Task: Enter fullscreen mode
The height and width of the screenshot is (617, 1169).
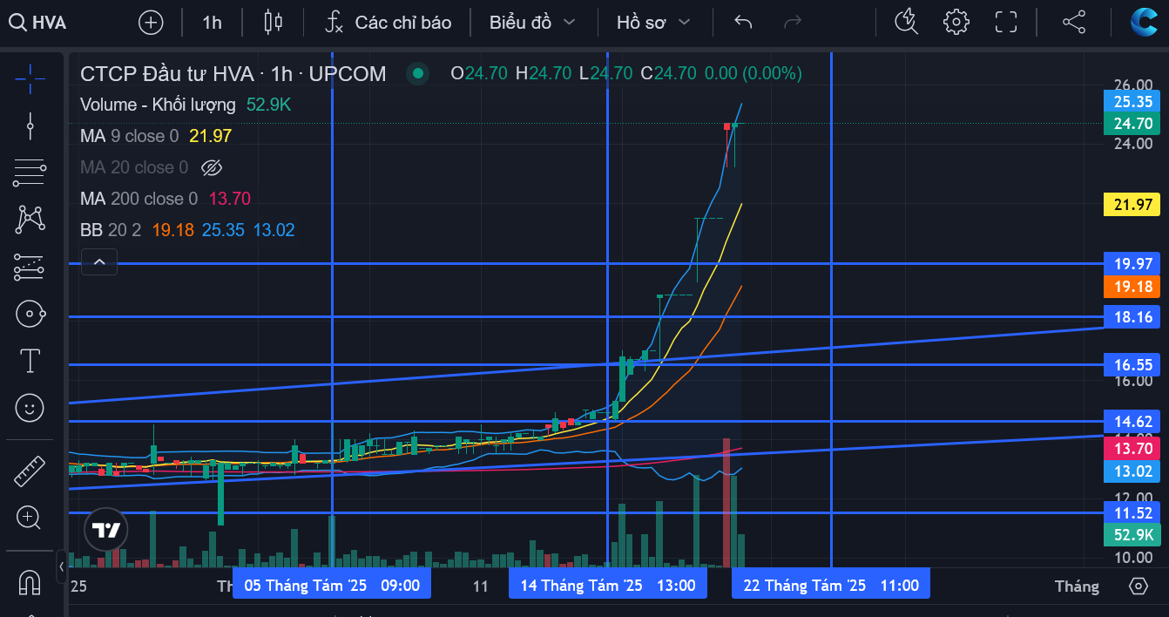Action: pos(1006,23)
